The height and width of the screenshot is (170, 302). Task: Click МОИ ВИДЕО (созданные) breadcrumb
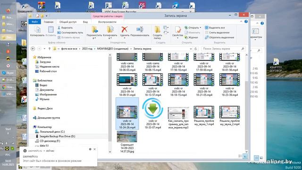[x=113, y=49]
